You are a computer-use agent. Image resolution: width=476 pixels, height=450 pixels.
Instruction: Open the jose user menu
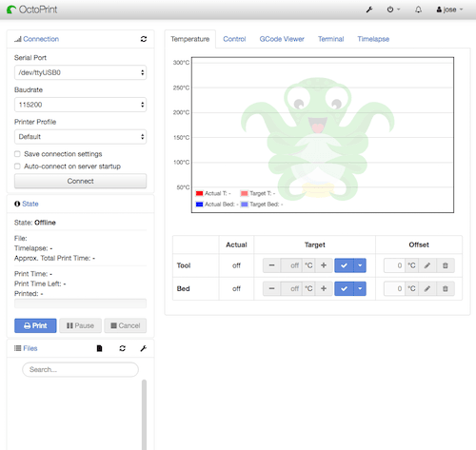449,10
